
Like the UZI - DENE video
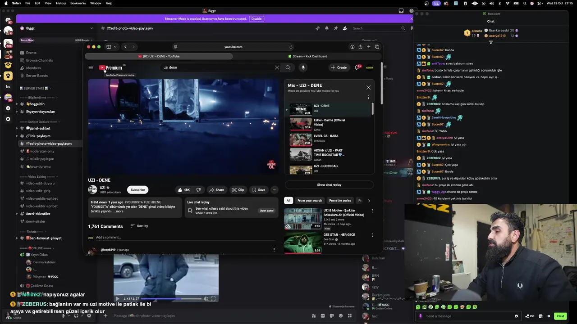click(183, 190)
